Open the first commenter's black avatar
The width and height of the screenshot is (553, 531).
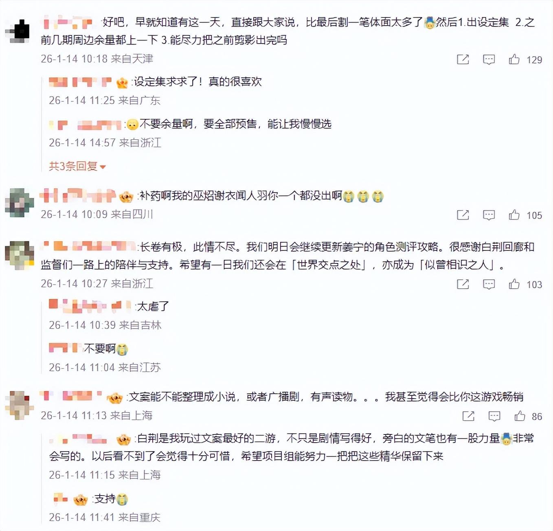tap(20, 31)
